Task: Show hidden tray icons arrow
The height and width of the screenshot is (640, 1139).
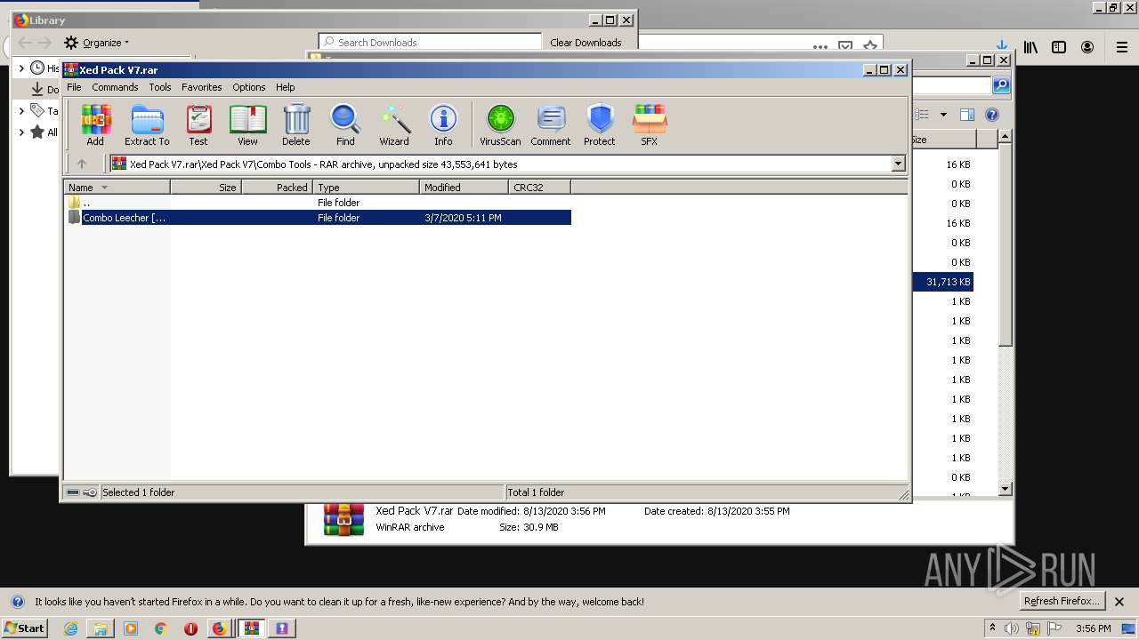Action: (x=992, y=628)
